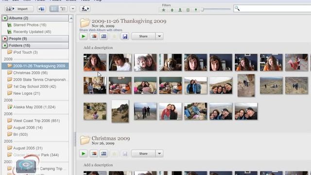311x175 pixels.
Task: Open Share dropdown arrow for Thanksgiving 2009
Action: point(159,36)
